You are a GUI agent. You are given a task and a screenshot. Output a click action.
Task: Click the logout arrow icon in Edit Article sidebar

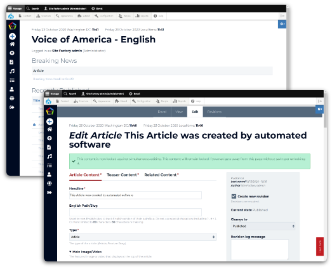click(50, 193)
